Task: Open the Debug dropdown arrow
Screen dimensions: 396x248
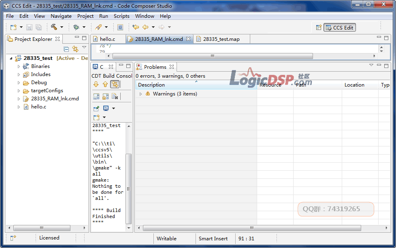Action: [x=84, y=27]
